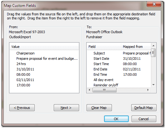Click the vertical scrollbar down arrow

click(153, 85)
